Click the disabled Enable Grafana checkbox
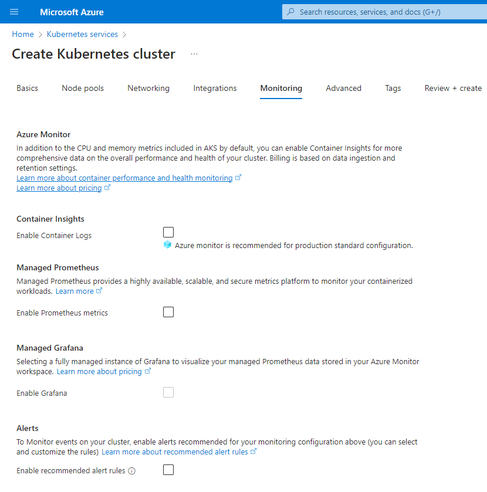487x492 pixels. (168, 392)
